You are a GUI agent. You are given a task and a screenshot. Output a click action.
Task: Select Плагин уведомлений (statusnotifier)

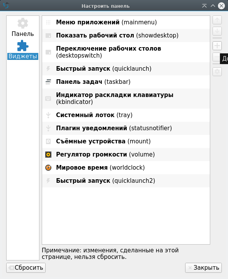tap(126, 128)
